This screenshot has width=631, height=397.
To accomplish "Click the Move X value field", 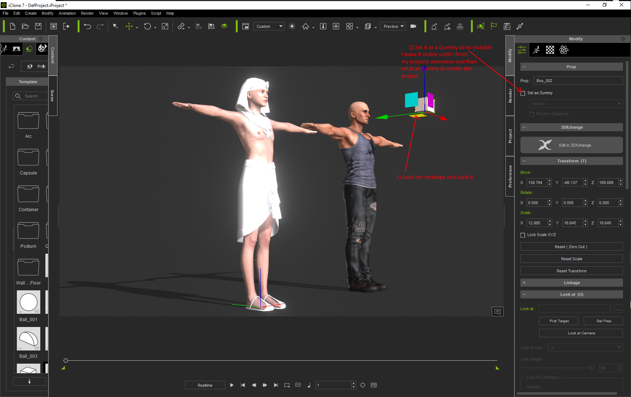I will coord(537,183).
